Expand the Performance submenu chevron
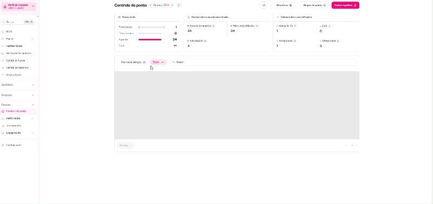 pos(33,118)
